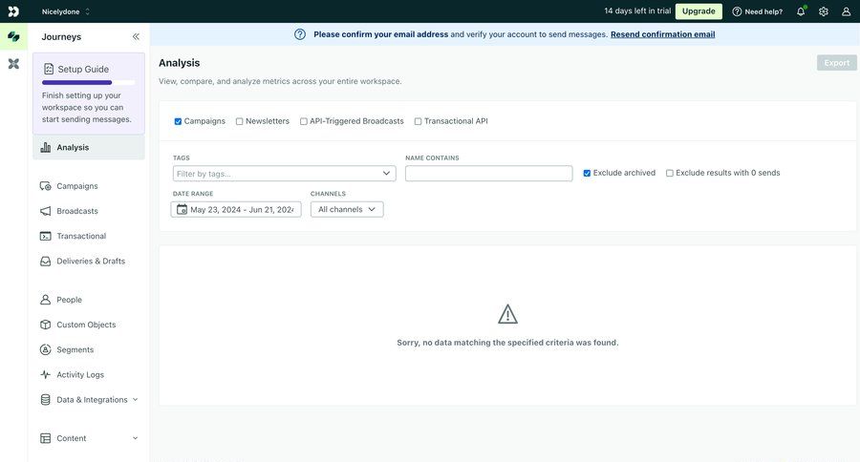The height and width of the screenshot is (462, 860).
Task: Go to Segments in sidebar
Action: click(75, 349)
